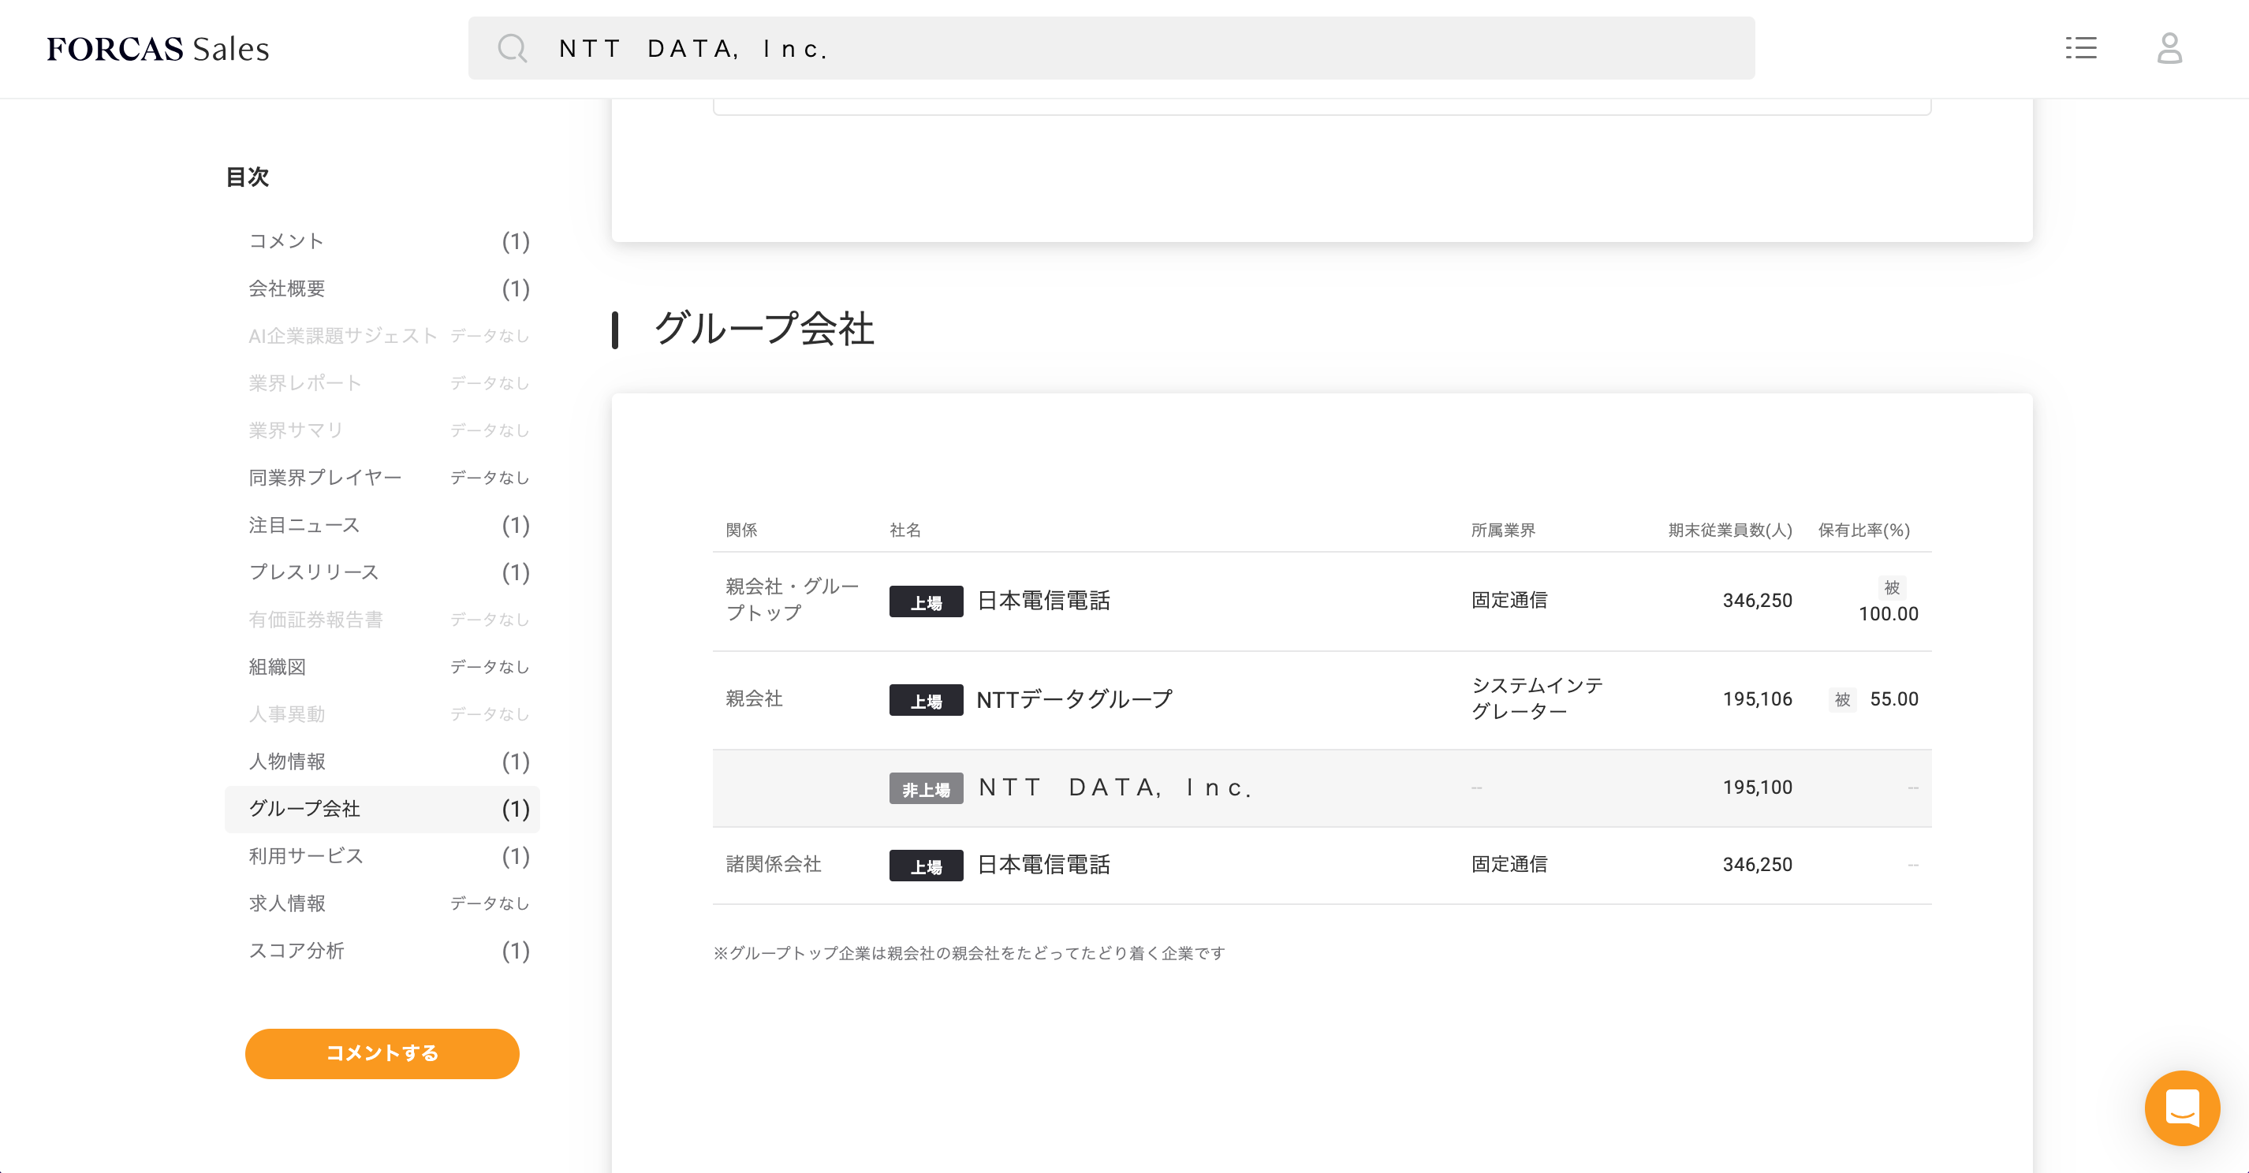
Task: Open the list menu icon
Action: click(2080, 48)
